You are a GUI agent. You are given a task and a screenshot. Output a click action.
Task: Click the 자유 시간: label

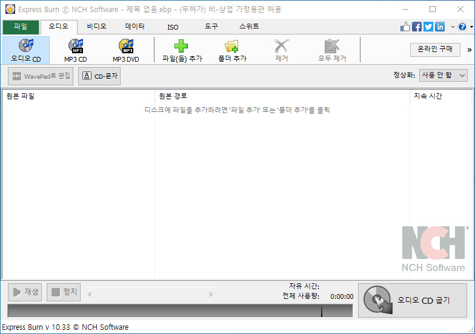304,286
